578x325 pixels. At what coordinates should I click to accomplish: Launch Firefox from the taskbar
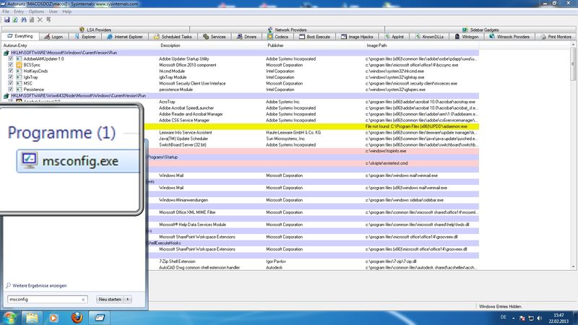pyautogui.click(x=78, y=316)
